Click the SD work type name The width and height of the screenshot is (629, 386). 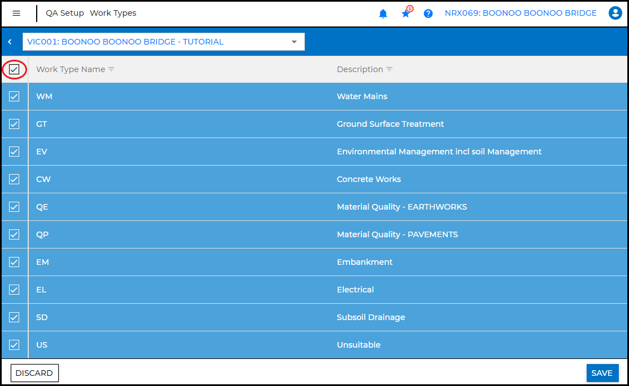(42, 317)
